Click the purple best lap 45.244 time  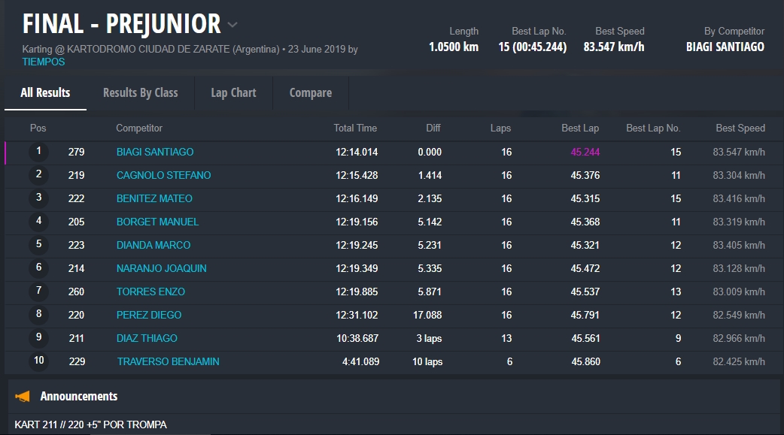pos(585,152)
